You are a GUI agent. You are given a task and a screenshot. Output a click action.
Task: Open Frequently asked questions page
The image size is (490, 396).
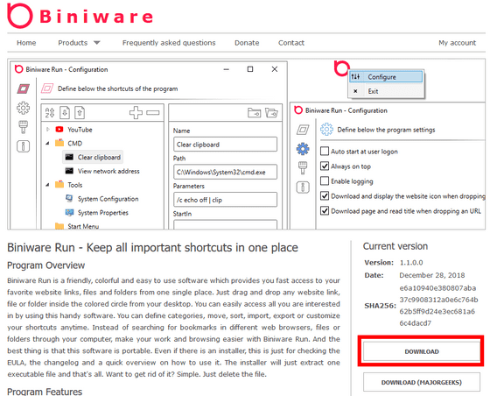click(169, 43)
